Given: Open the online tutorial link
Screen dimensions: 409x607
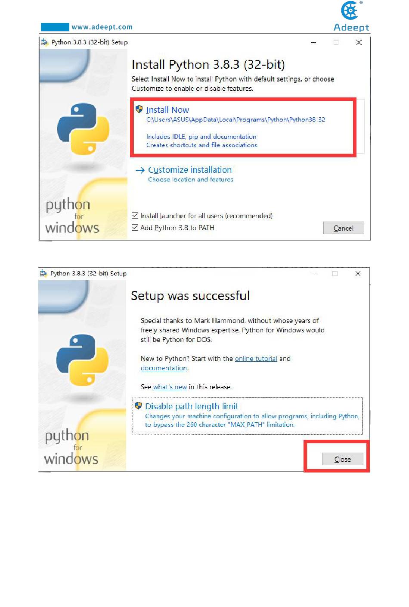Looking at the screenshot, I should tap(256, 359).
